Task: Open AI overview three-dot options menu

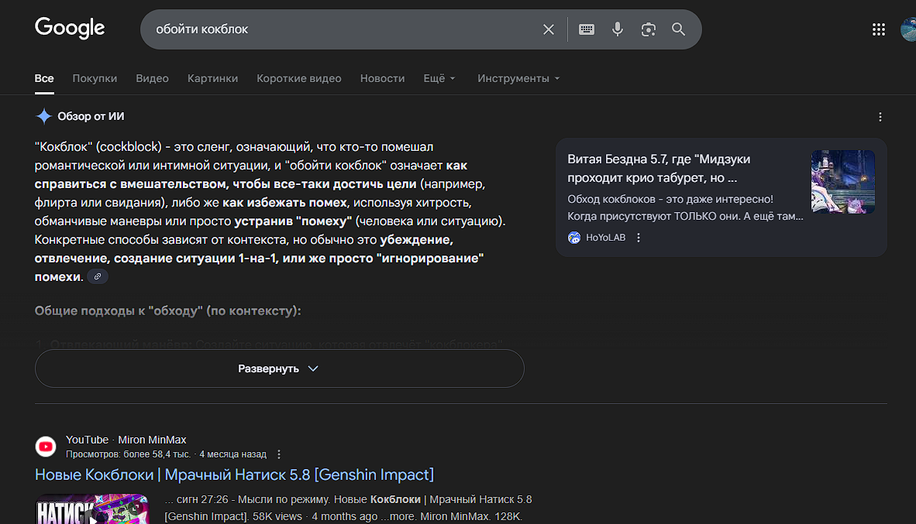Action: click(880, 117)
